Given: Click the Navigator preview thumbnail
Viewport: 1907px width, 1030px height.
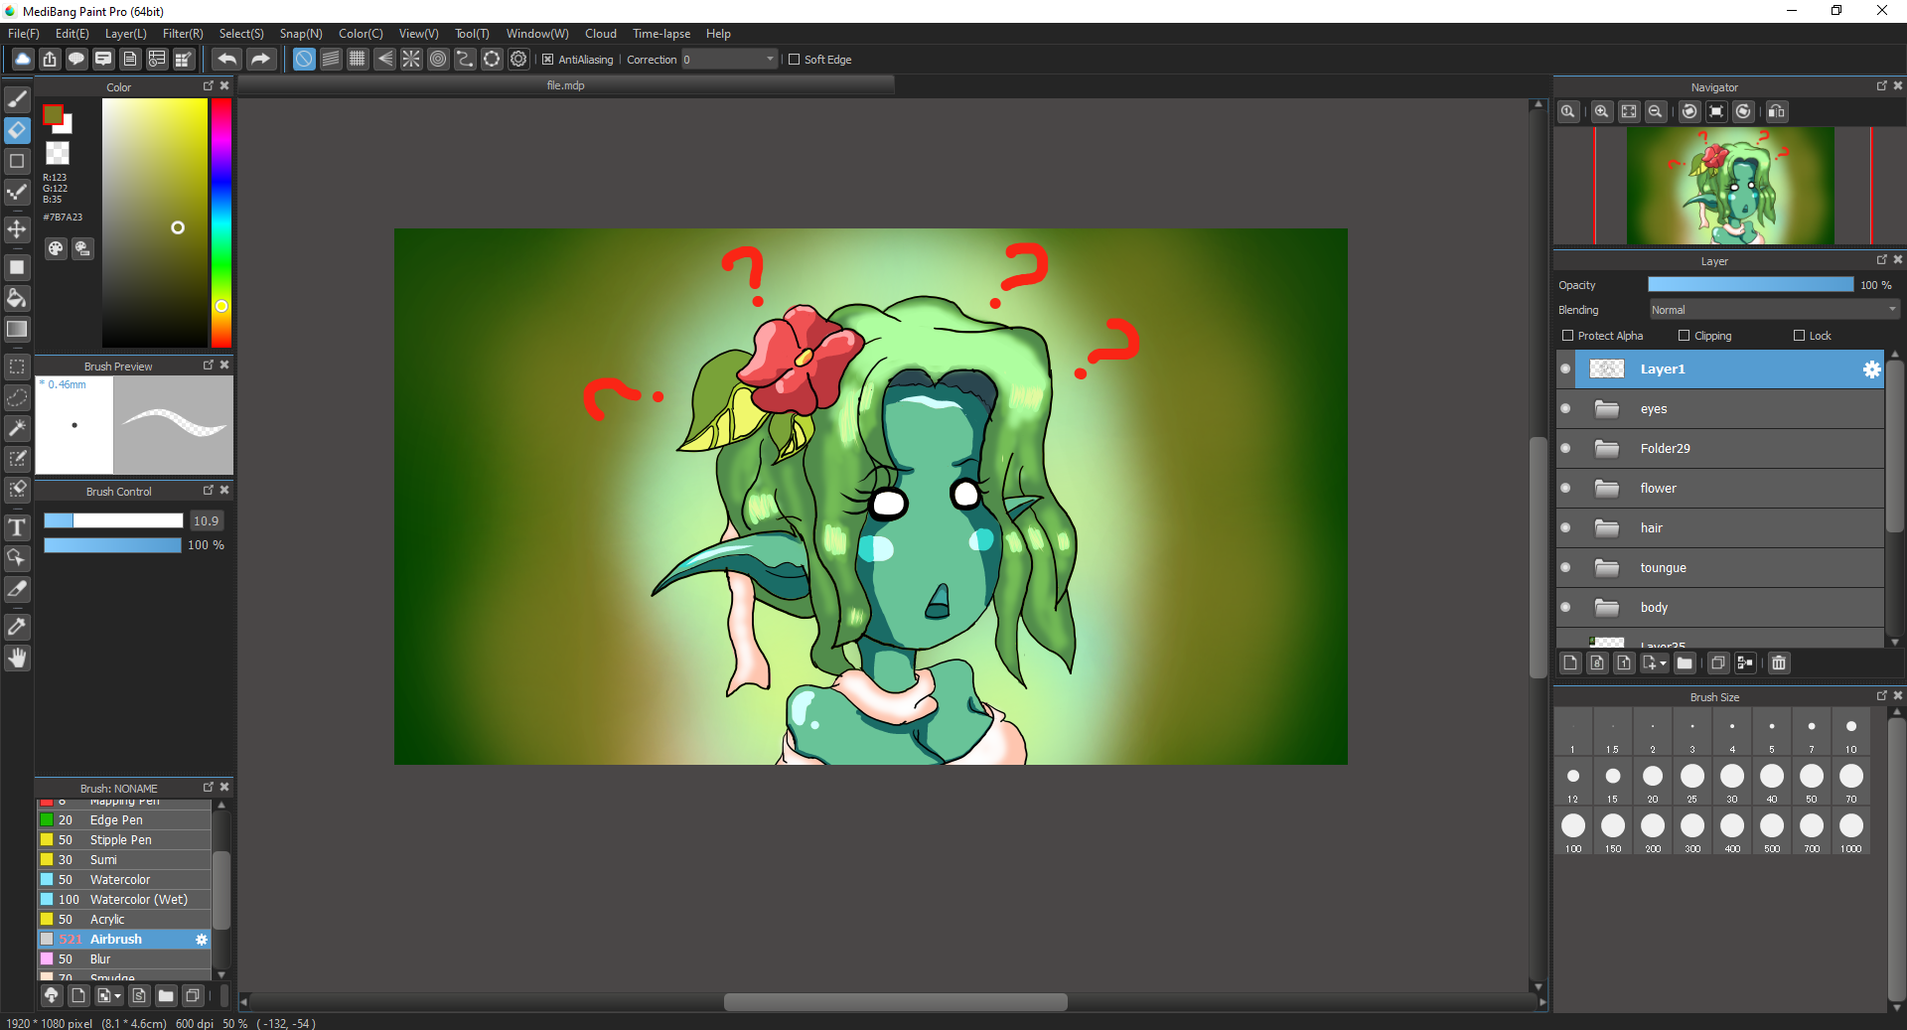Looking at the screenshot, I should (x=1730, y=186).
